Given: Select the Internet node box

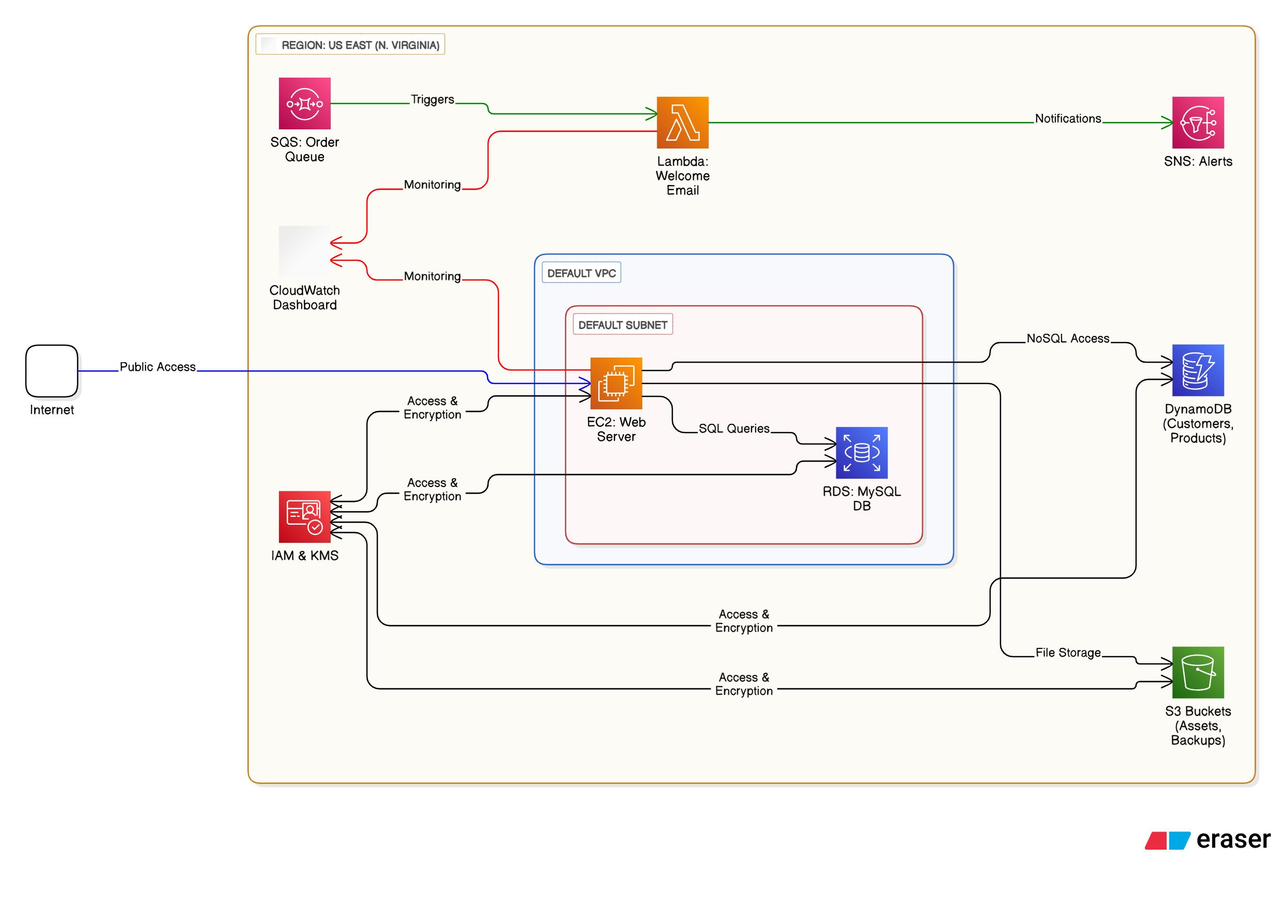Looking at the screenshot, I should point(51,371).
